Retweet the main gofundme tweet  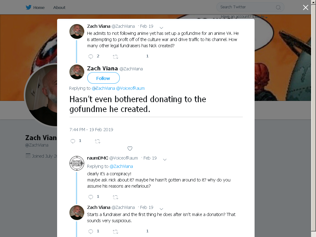pos(98,141)
